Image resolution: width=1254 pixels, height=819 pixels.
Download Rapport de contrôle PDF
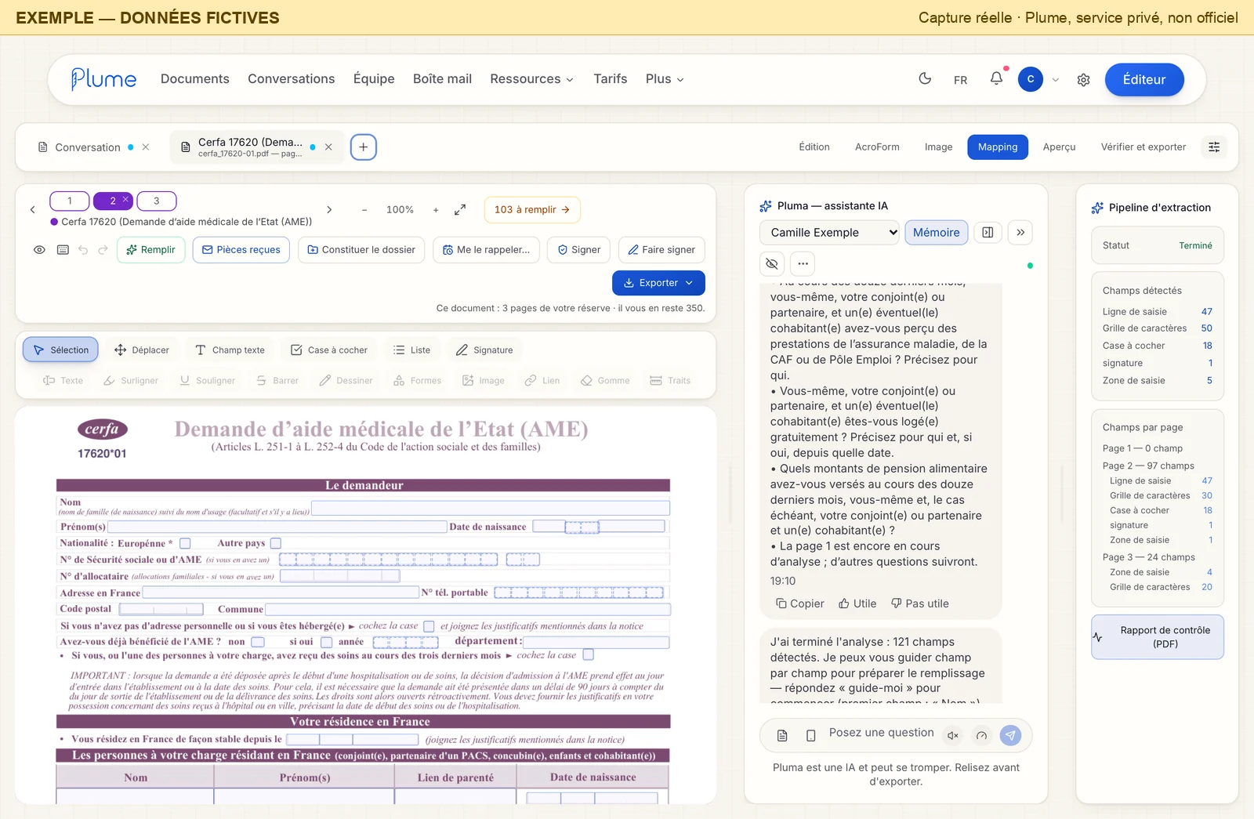tap(1158, 636)
